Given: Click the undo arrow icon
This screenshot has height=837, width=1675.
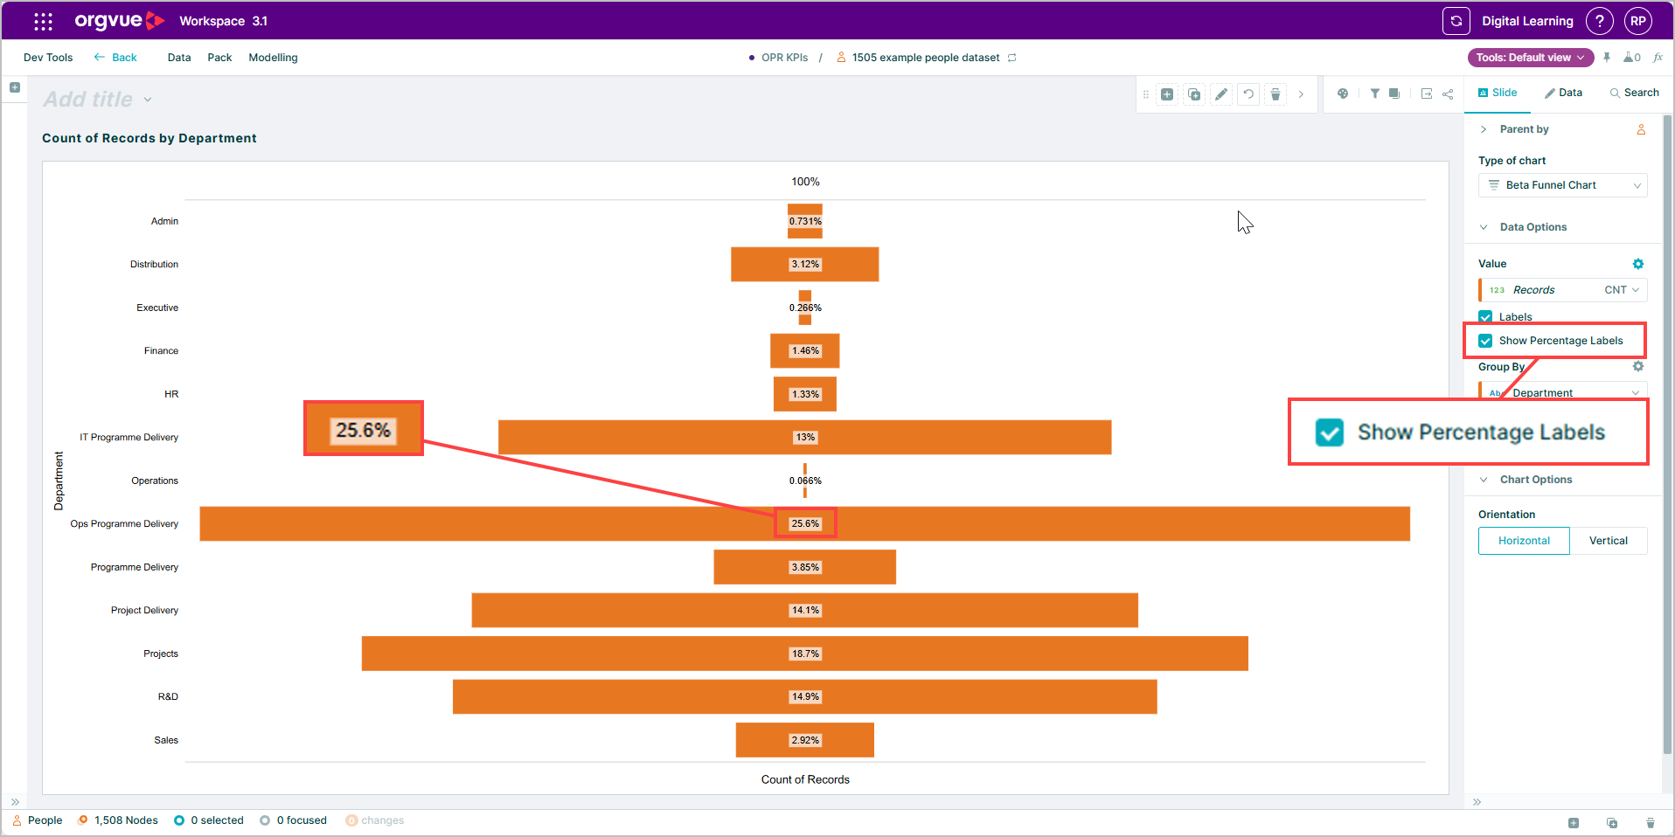Looking at the screenshot, I should tap(1248, 94).
